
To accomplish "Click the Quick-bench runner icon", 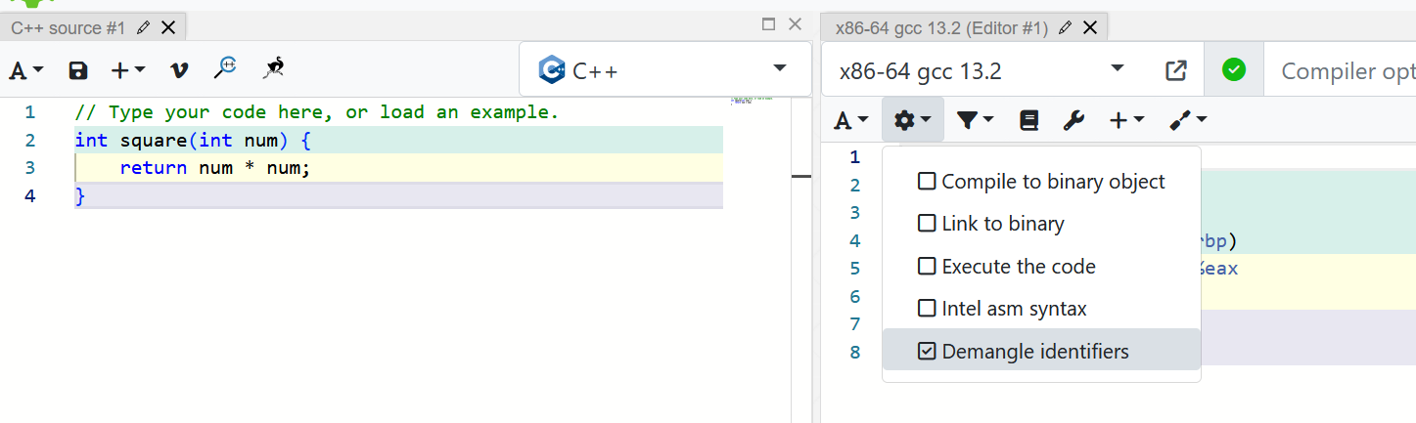I will click(x=274, y=68).
